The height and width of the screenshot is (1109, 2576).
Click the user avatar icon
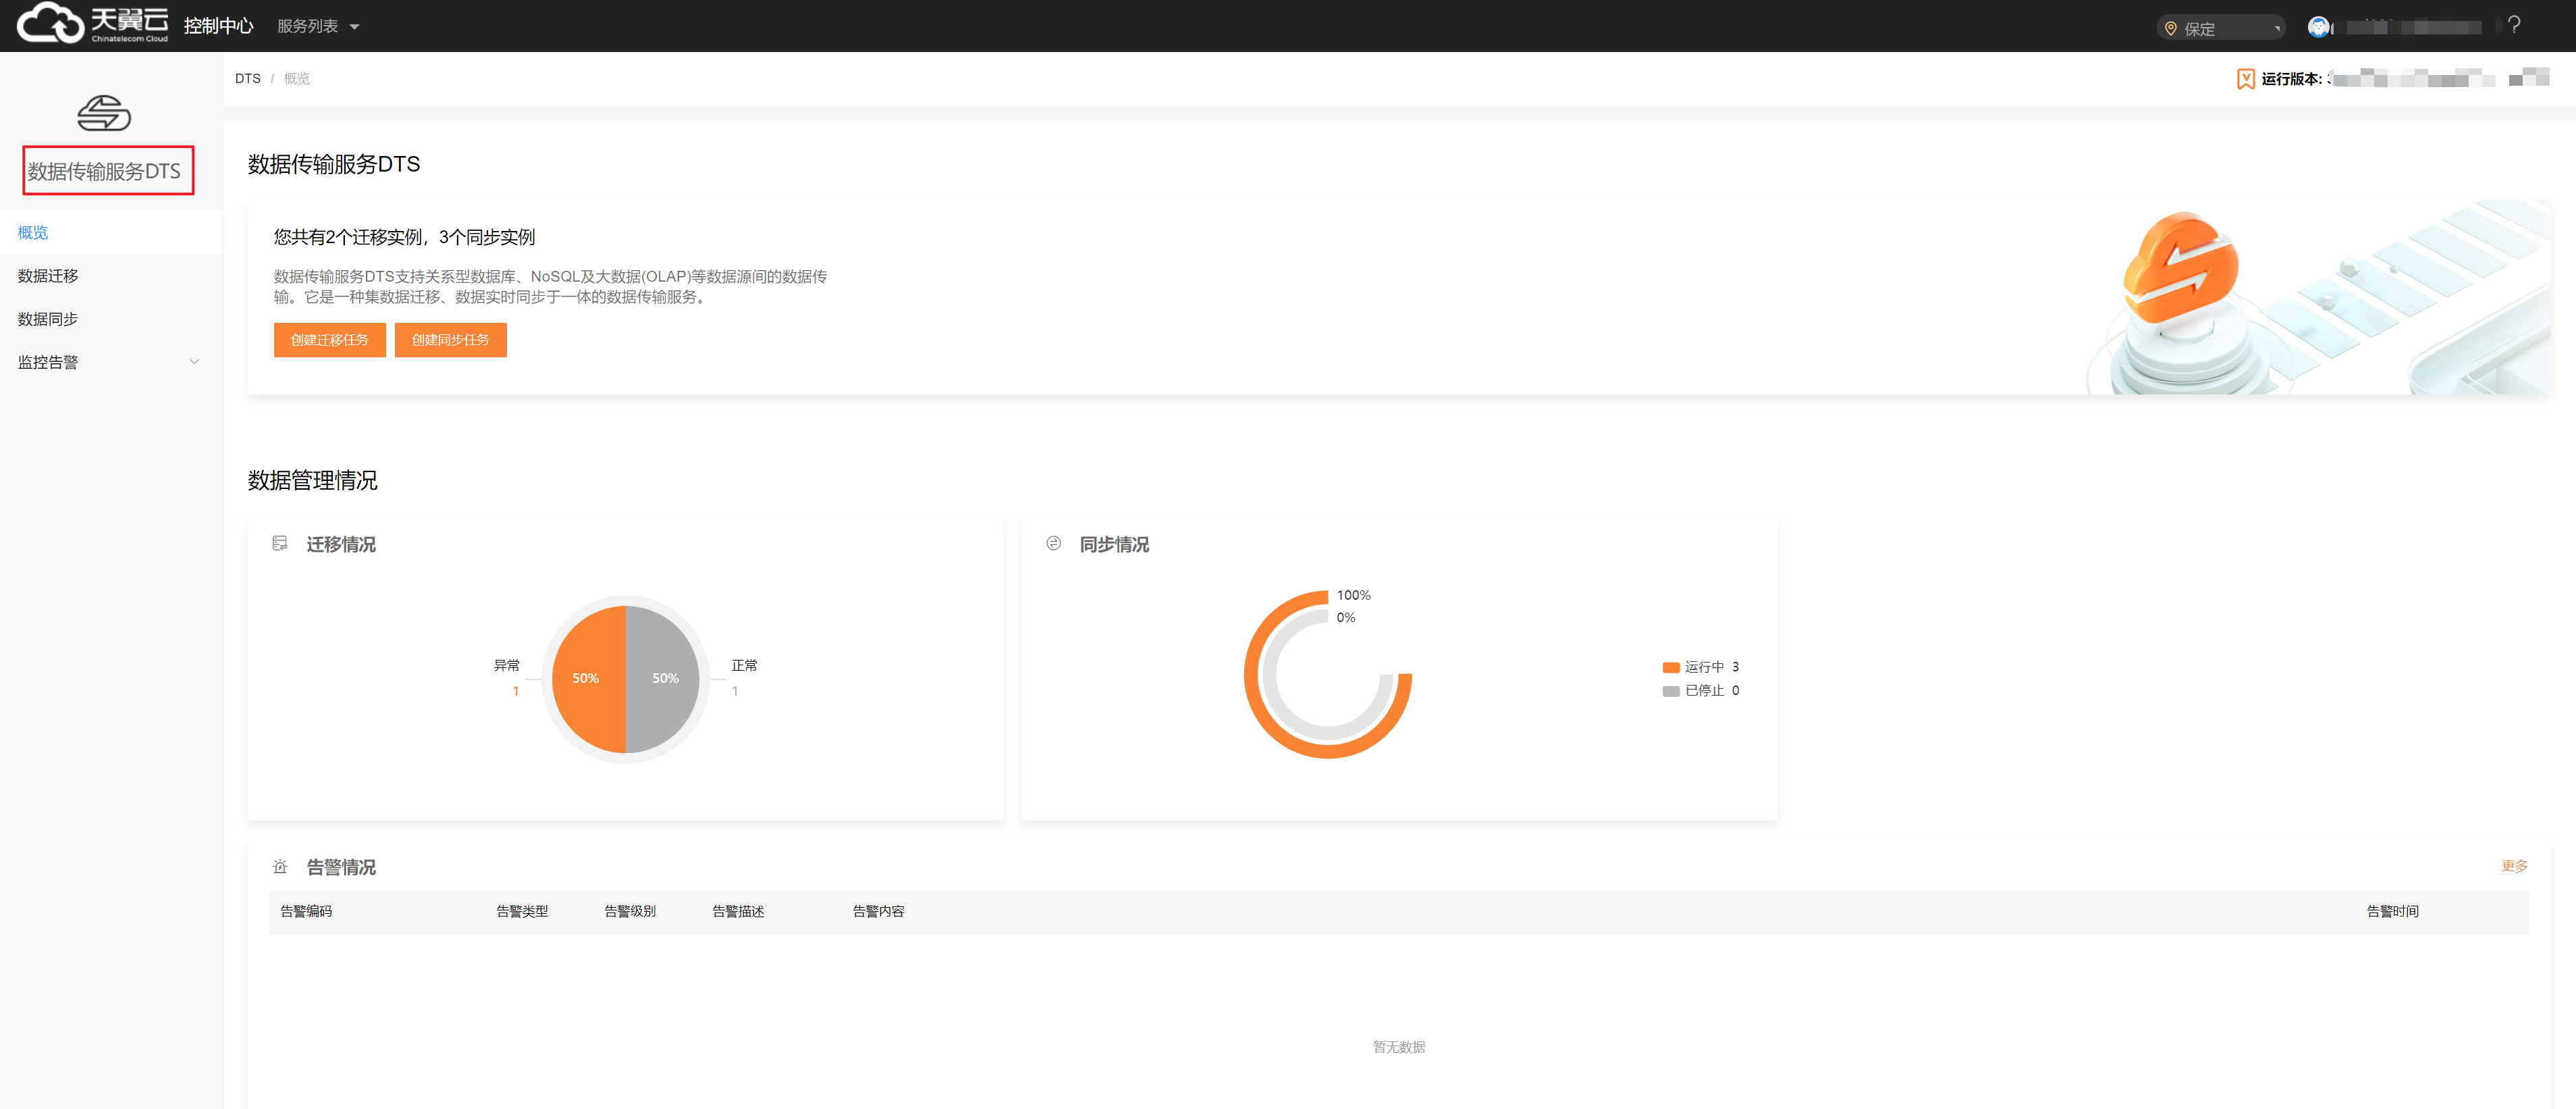(2318, 27)
